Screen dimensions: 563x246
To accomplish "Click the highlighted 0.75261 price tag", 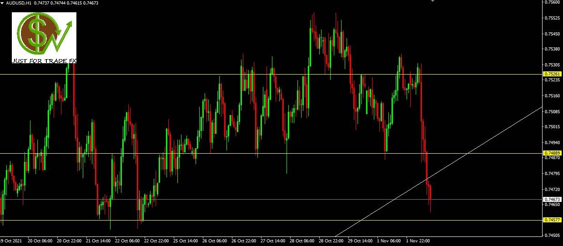I will pyautogui.click(x=553, y=74).
